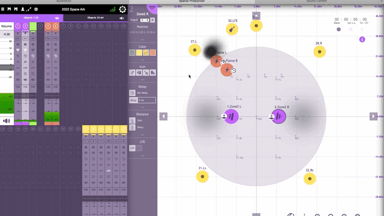Toggle filter icon on channel 1 strip
The width and height of the screenshot is (384, 216).
pyautogui.click(x=18, y=50)
